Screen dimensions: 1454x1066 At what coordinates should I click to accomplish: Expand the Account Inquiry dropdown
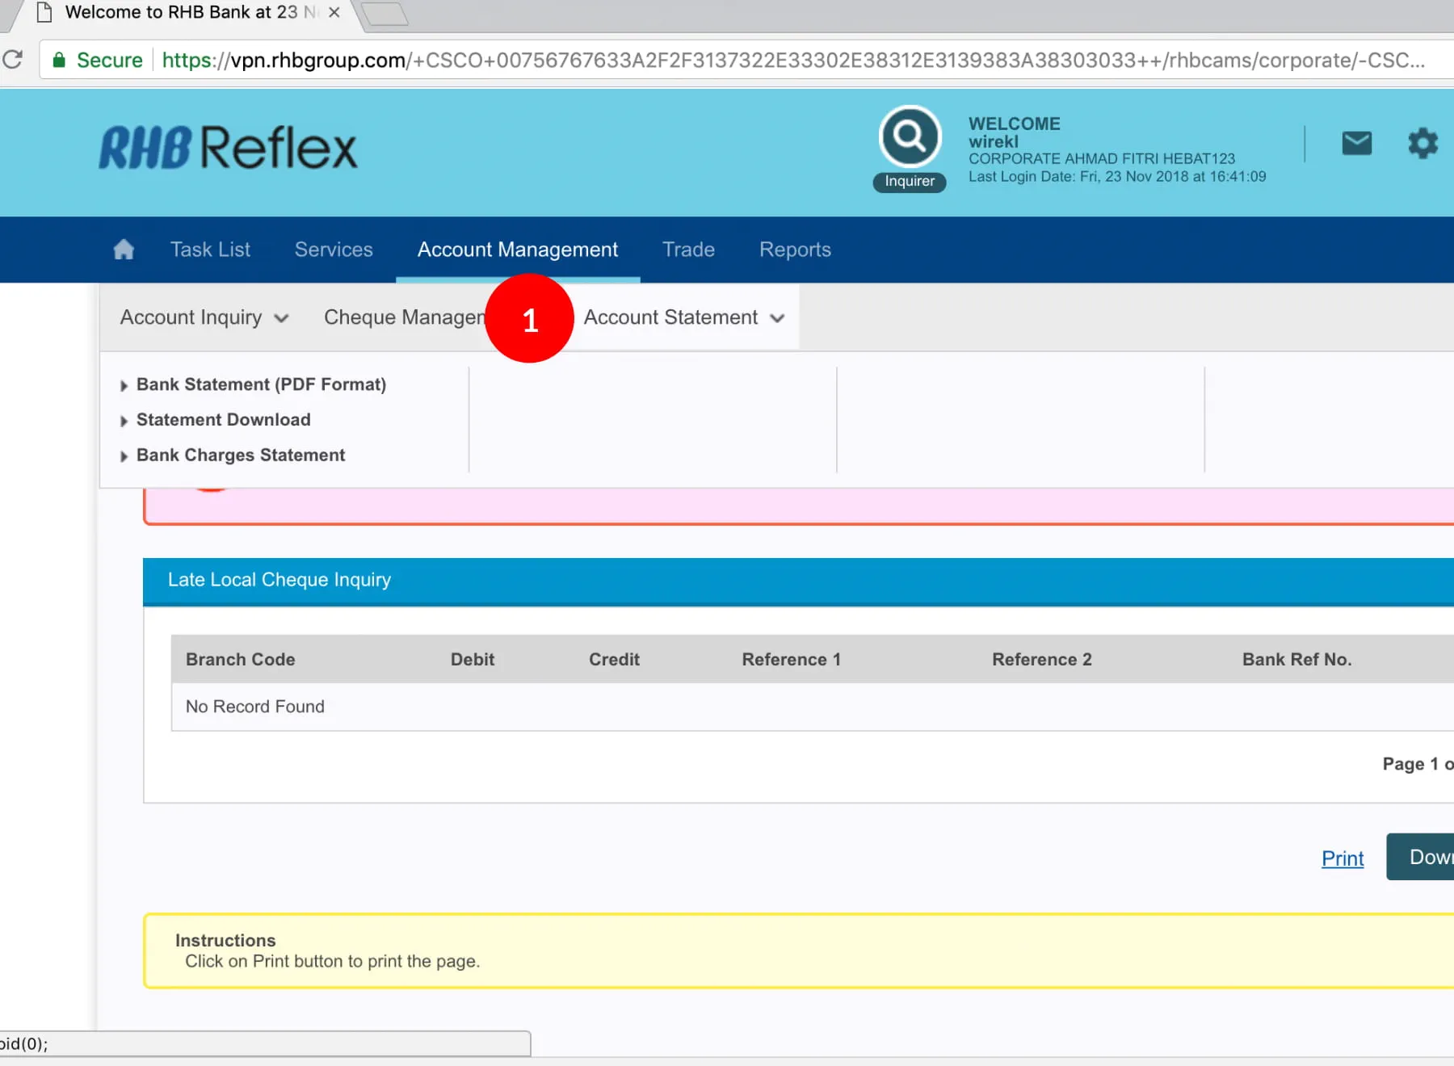[204, 317]
